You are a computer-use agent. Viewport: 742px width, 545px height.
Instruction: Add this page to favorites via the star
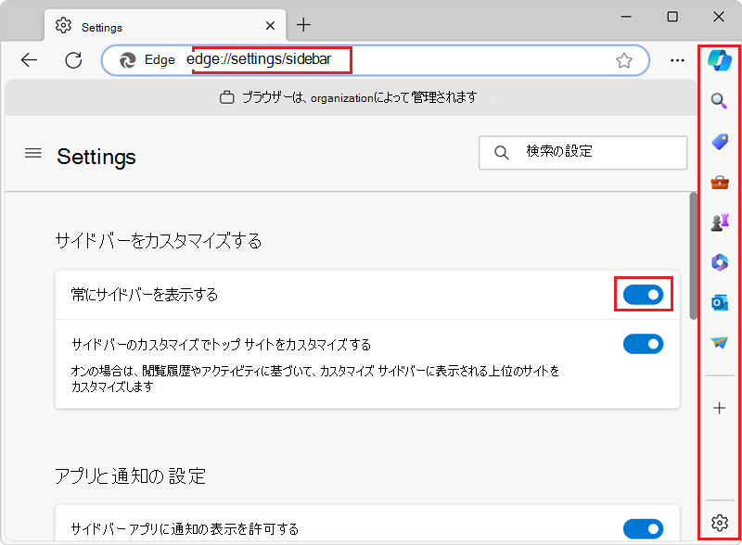coord(623,59)
